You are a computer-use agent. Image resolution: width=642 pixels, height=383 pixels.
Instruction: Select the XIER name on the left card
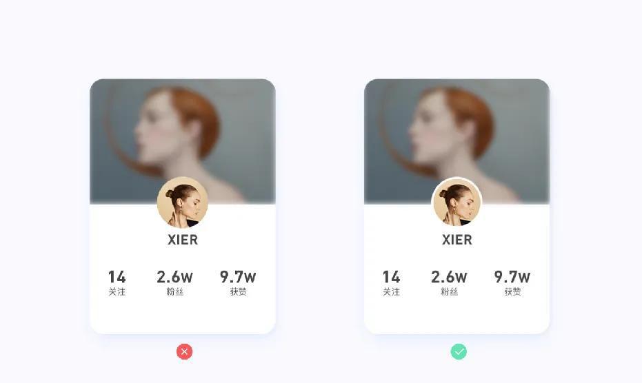[183, 240]
